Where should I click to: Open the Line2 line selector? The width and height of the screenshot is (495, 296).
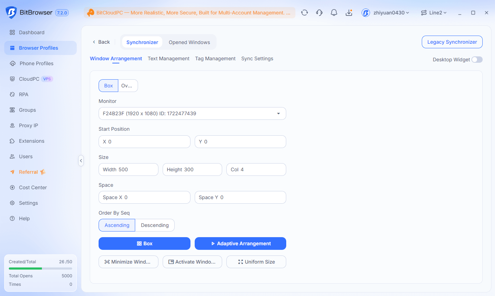coord(434,13)
